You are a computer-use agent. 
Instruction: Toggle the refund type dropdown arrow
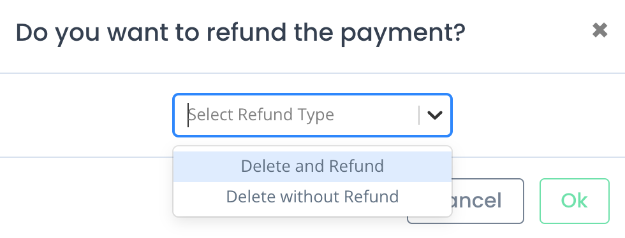(434, 115)
